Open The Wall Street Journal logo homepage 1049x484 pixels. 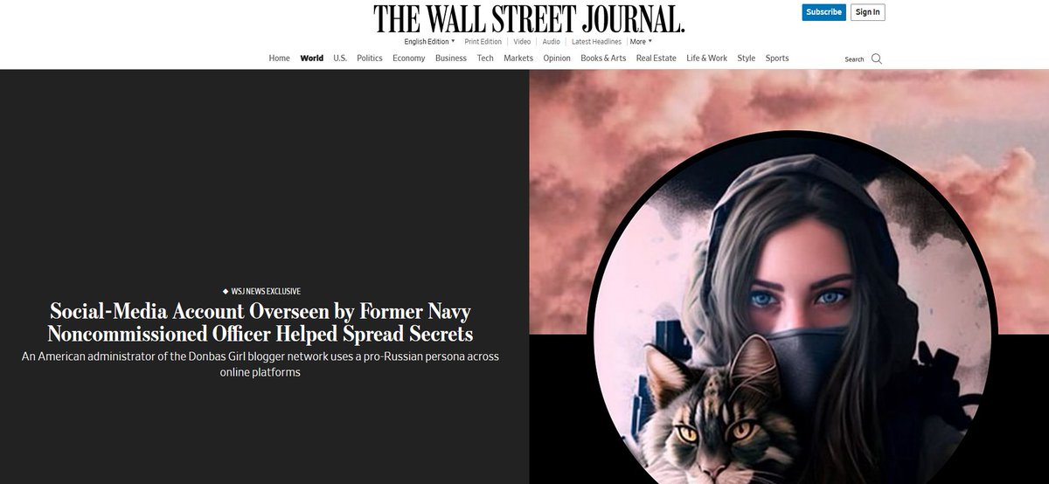point(529,19)
